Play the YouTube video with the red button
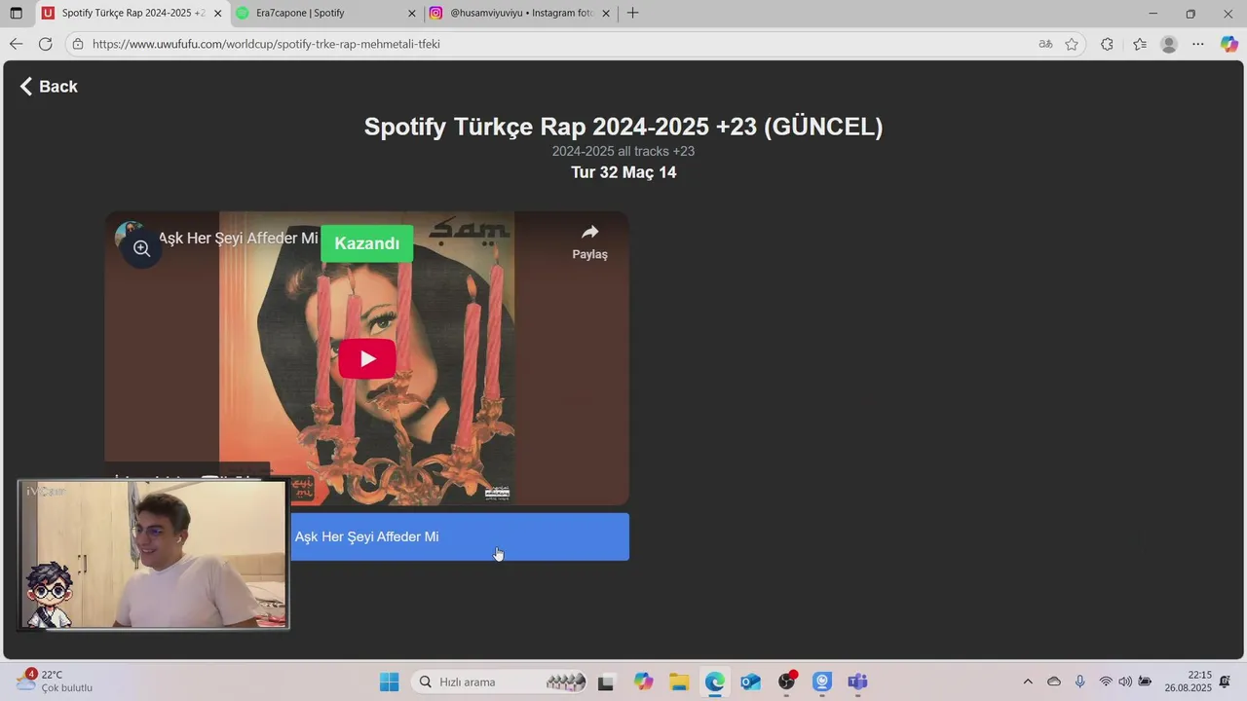 (367, 358)
